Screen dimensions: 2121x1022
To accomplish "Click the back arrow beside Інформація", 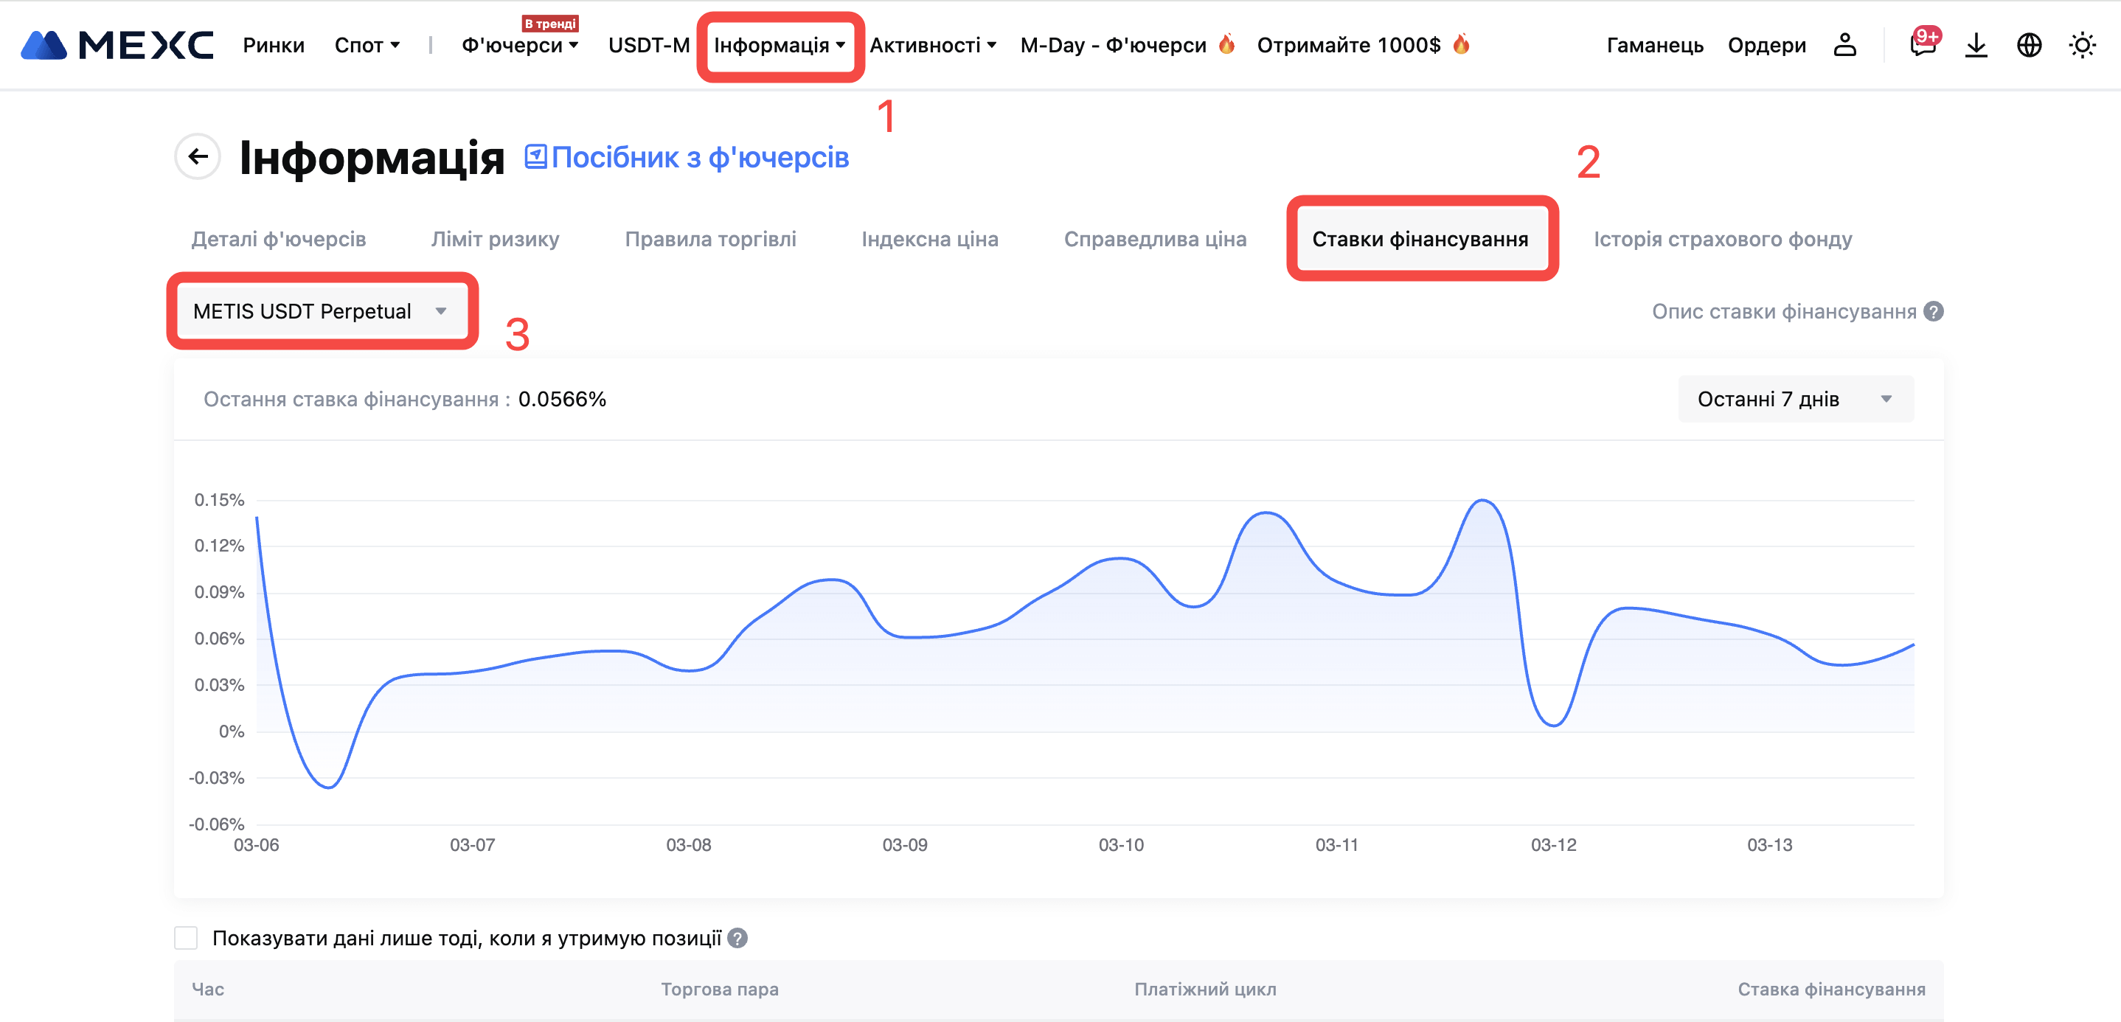I will coord(198,156).
